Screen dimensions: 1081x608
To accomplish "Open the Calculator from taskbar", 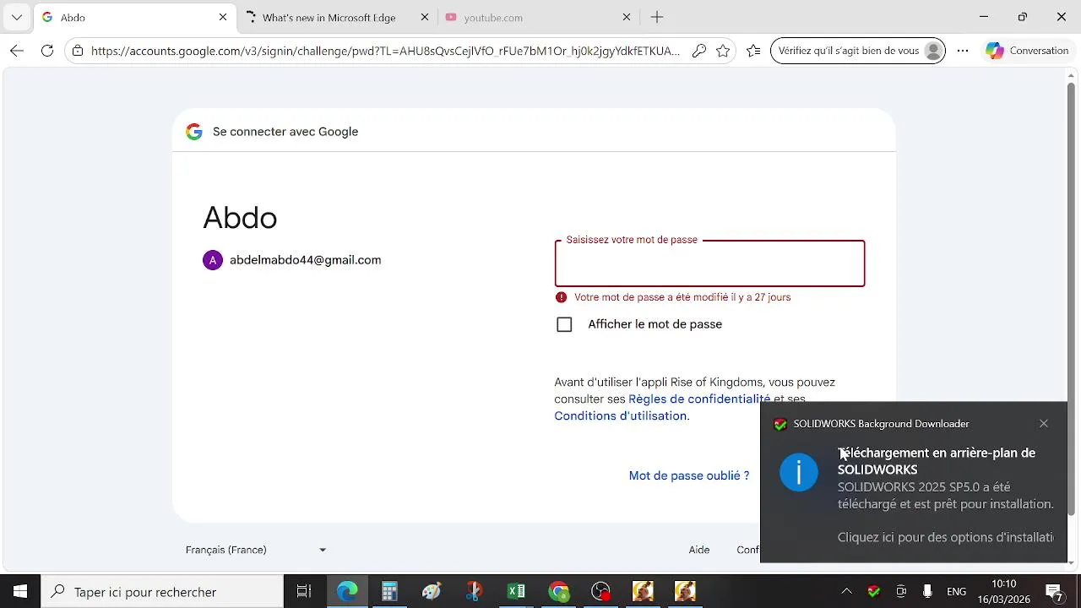I will click(389, 592).
